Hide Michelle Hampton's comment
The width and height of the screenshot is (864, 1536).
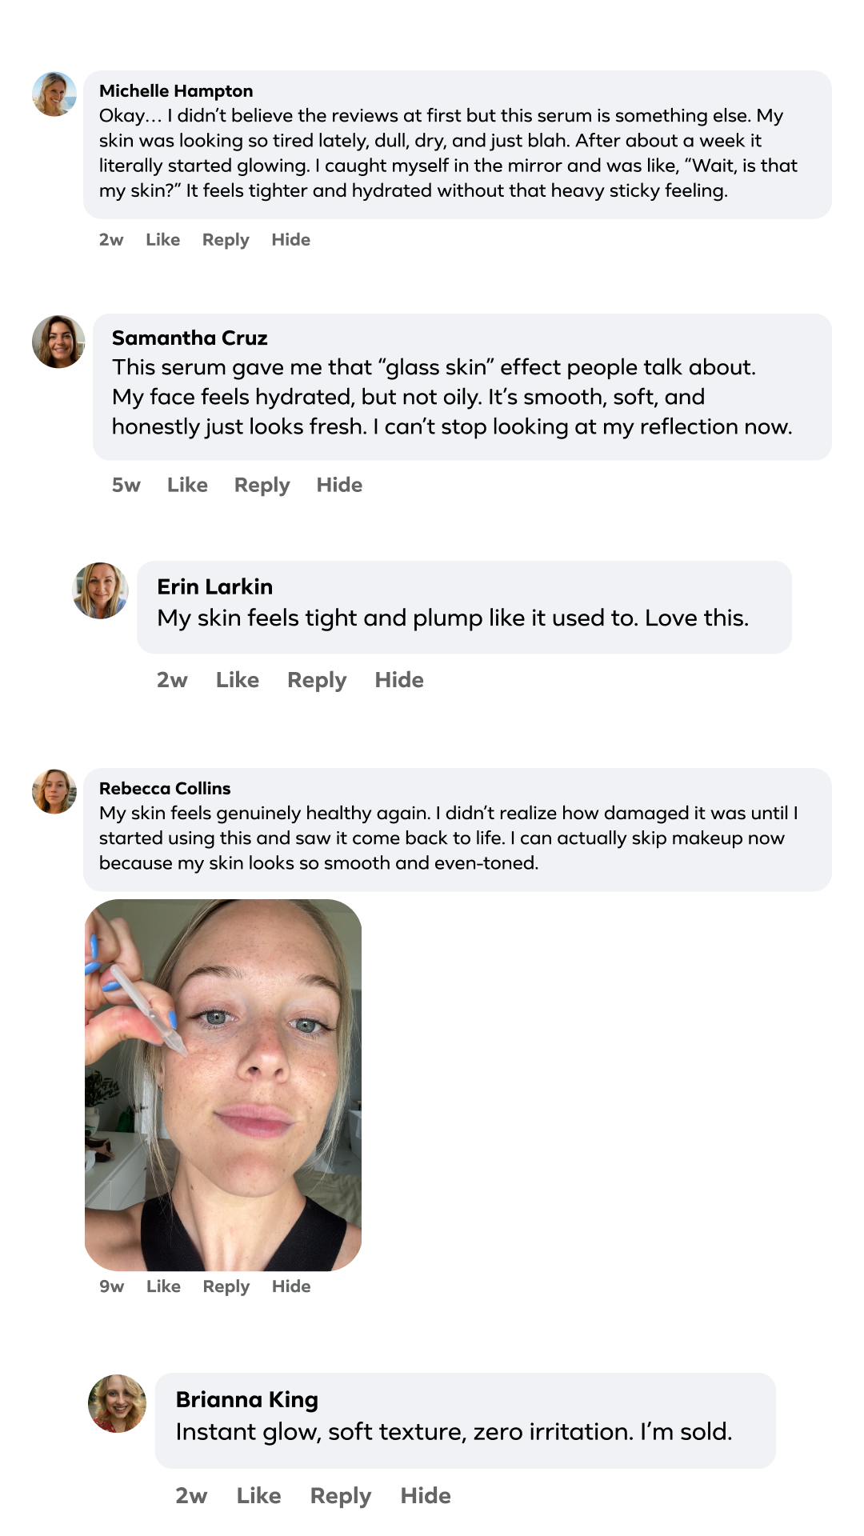coord(290,240)
